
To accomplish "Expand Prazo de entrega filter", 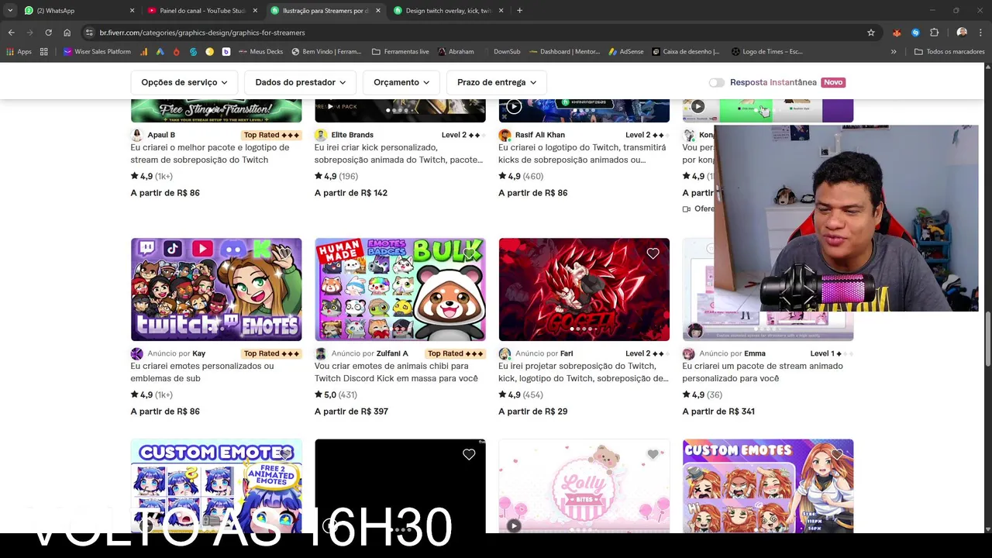I will click(497, 82).
